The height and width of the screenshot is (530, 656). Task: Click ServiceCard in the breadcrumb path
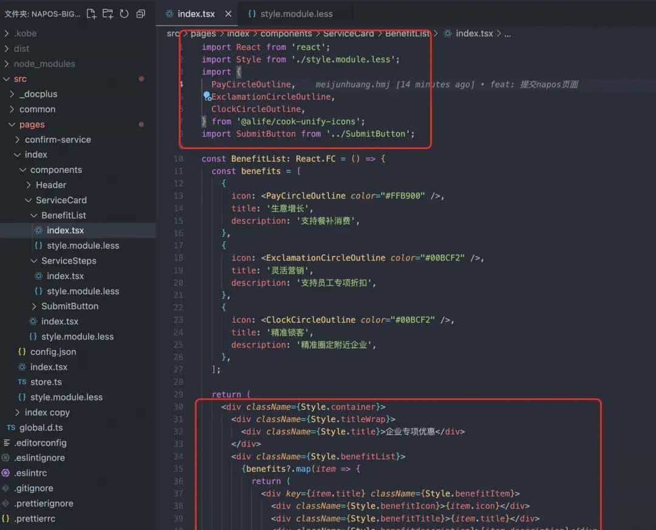349,33
